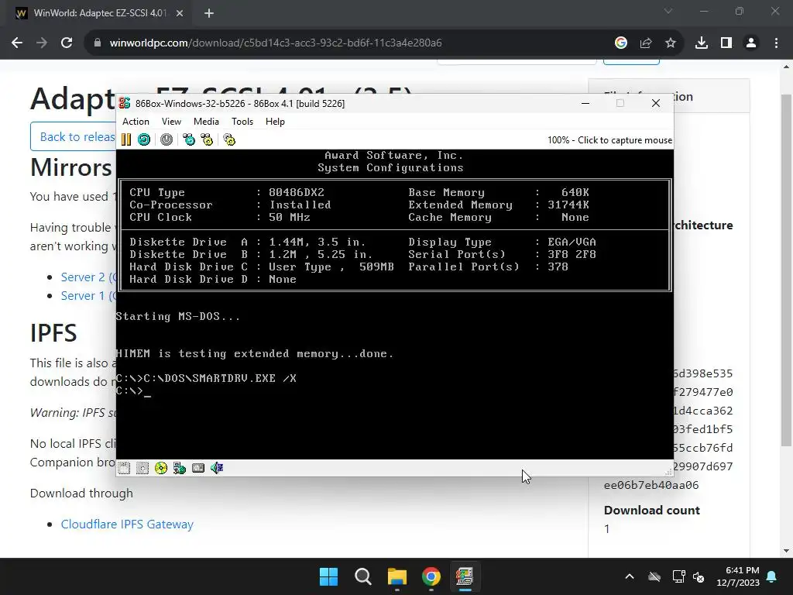Screen dimensions: 793x595
Task: Go back in Chrome
Action: tap(17, 43)
